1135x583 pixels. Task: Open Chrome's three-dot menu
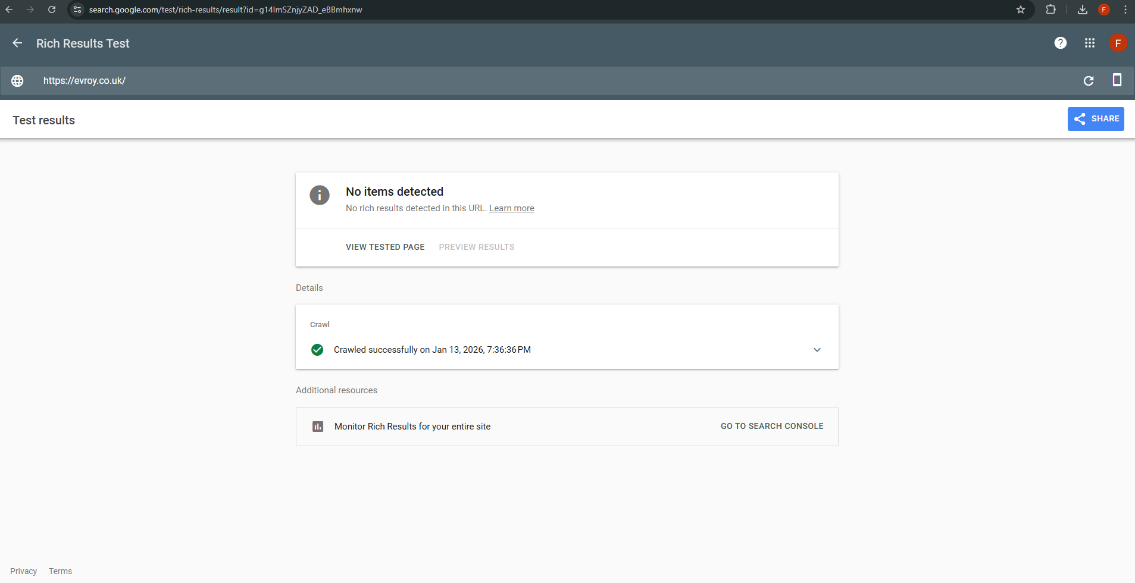tap(1125, 10)
